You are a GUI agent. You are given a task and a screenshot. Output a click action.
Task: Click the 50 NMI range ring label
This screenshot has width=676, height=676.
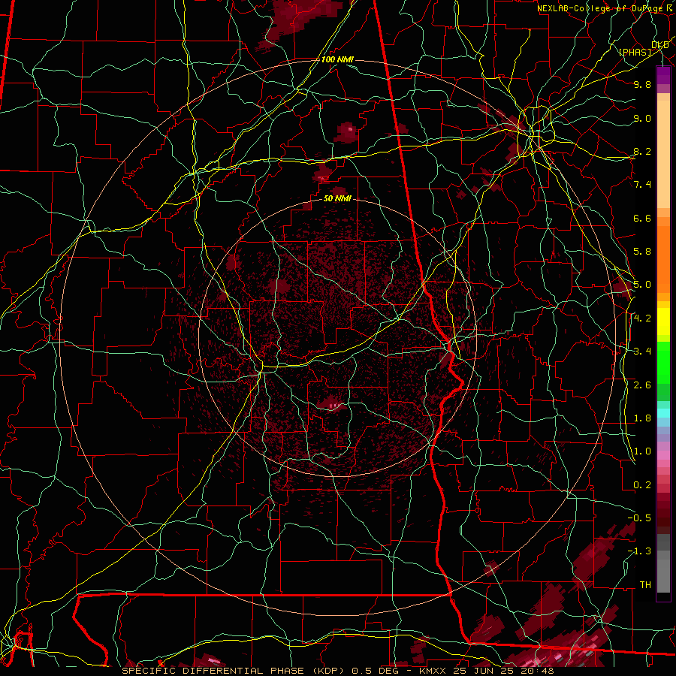[x=337, y=199]
